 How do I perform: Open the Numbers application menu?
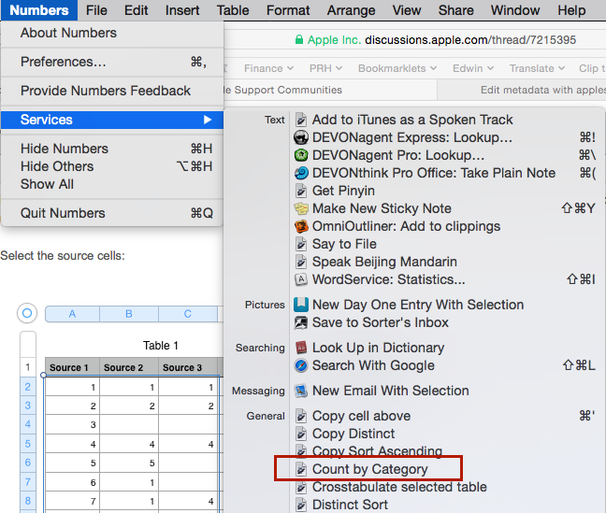click(39, 10)
